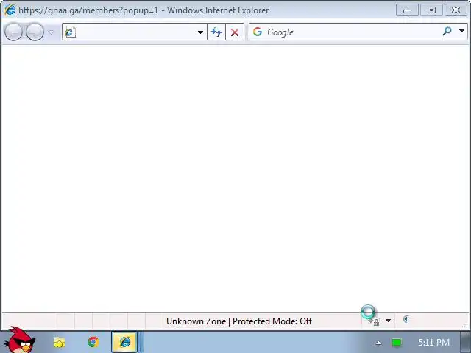Image resolution: width=471 pixels, height=353 pixels.
Task: Open the folder icon on the taskbar
Action: click(59, 343)
